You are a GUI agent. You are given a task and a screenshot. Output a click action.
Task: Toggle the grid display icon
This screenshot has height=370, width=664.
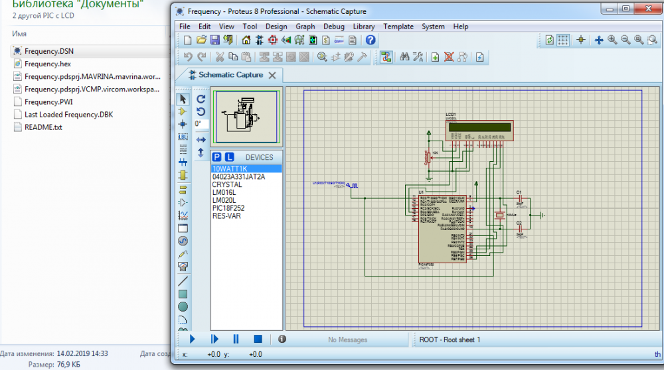tap(563, 40)
